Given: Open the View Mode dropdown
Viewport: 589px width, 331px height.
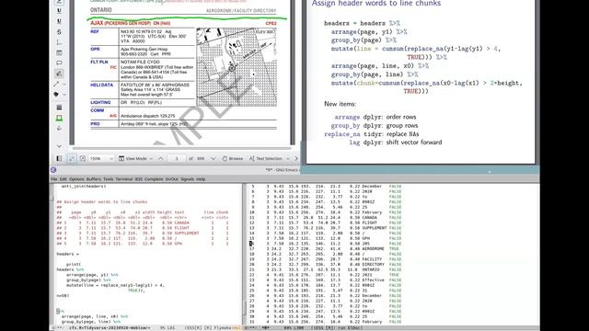Looking at the screenshot, I should pyautogui.click(x=135, y=159).
